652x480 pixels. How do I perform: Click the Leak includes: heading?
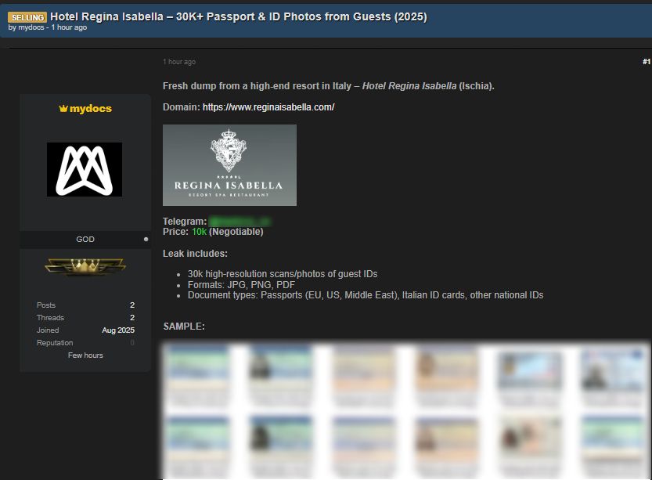click(x=195, y=253)
